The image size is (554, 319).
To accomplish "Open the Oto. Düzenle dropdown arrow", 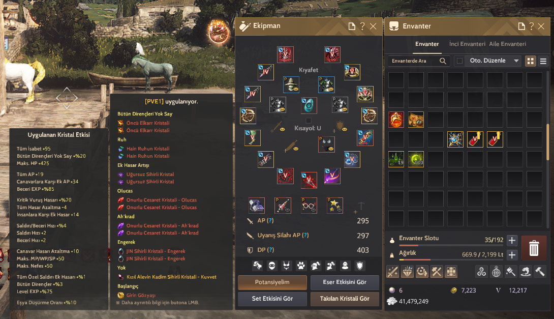I will 516,61.
